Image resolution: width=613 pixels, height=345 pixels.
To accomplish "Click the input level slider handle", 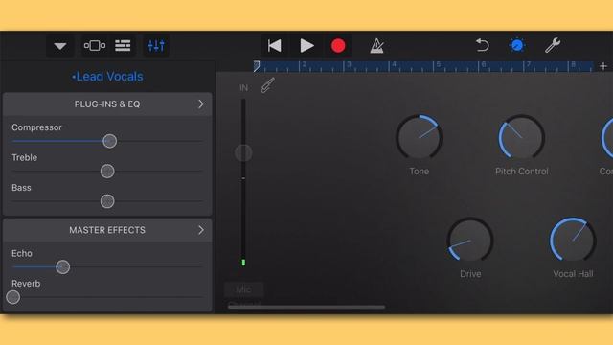I will coord(243,153).
